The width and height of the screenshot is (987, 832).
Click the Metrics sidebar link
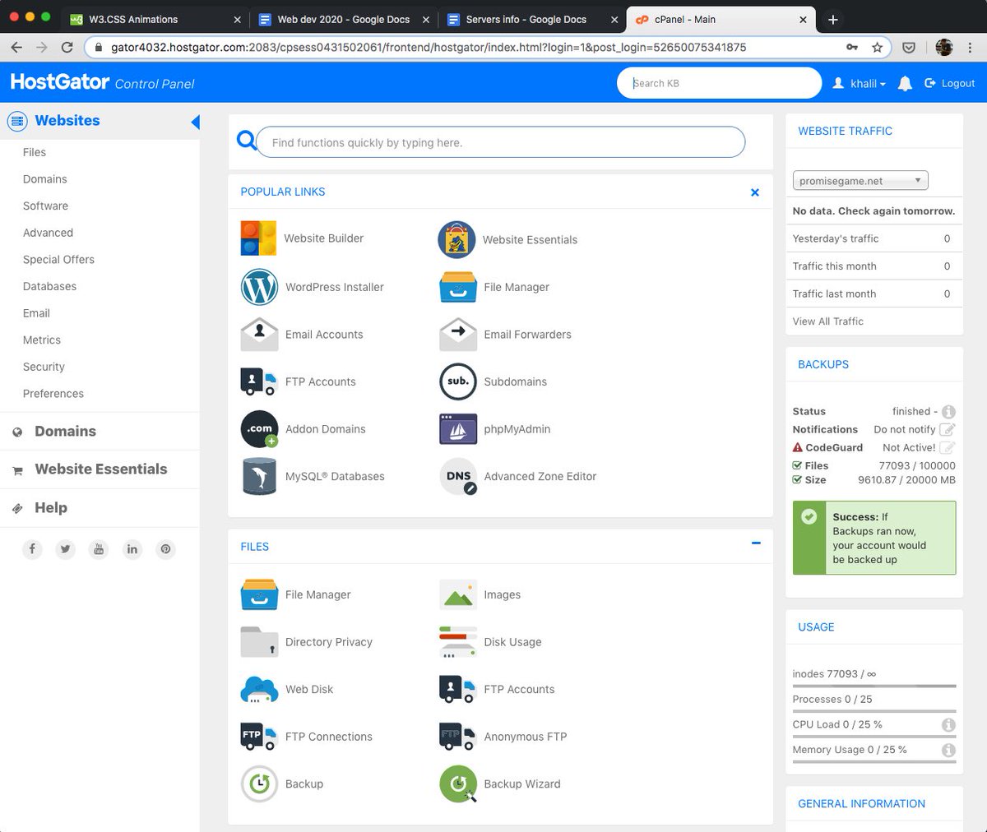pyautogui.click(x=42, y=340)
